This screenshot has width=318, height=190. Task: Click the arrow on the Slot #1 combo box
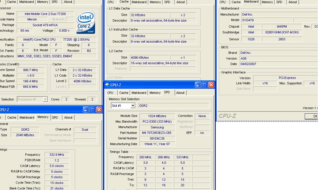133,106
